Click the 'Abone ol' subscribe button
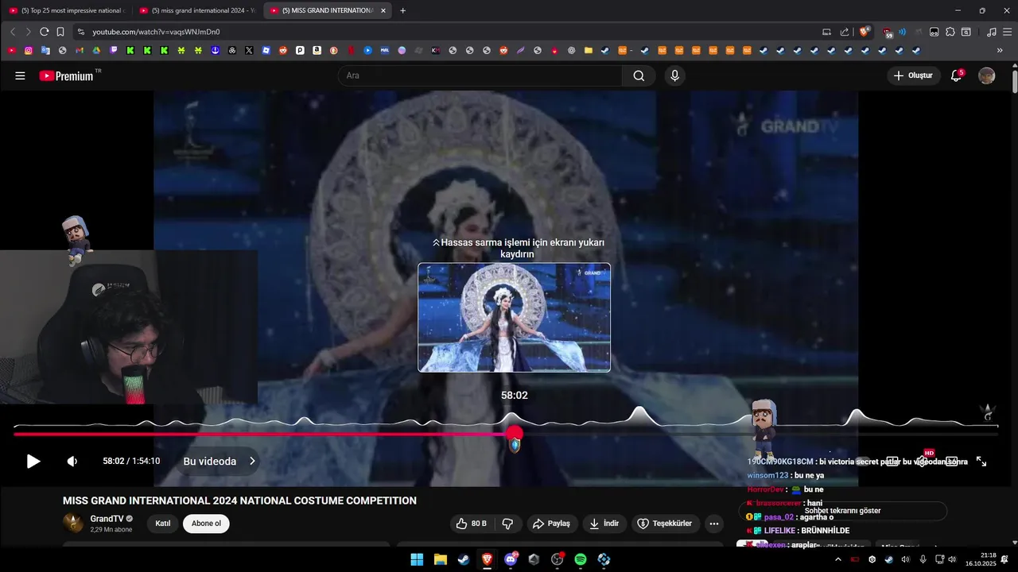The image size is (1018, 572). 206,524
